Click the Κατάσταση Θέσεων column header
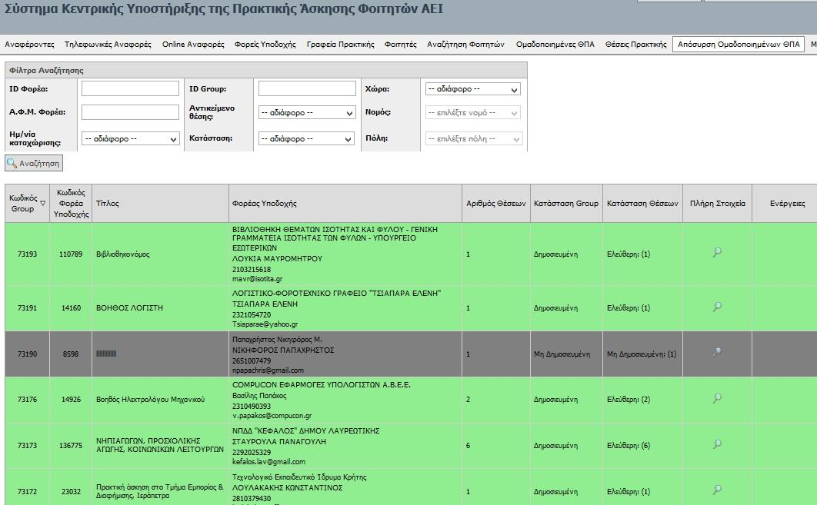 click(x=642, y=204)
